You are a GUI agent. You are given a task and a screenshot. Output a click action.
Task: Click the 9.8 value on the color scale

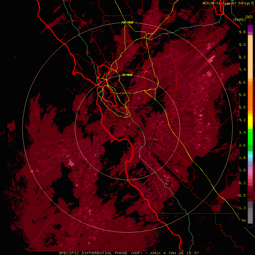pyautogui.click(x=242, y=32)
